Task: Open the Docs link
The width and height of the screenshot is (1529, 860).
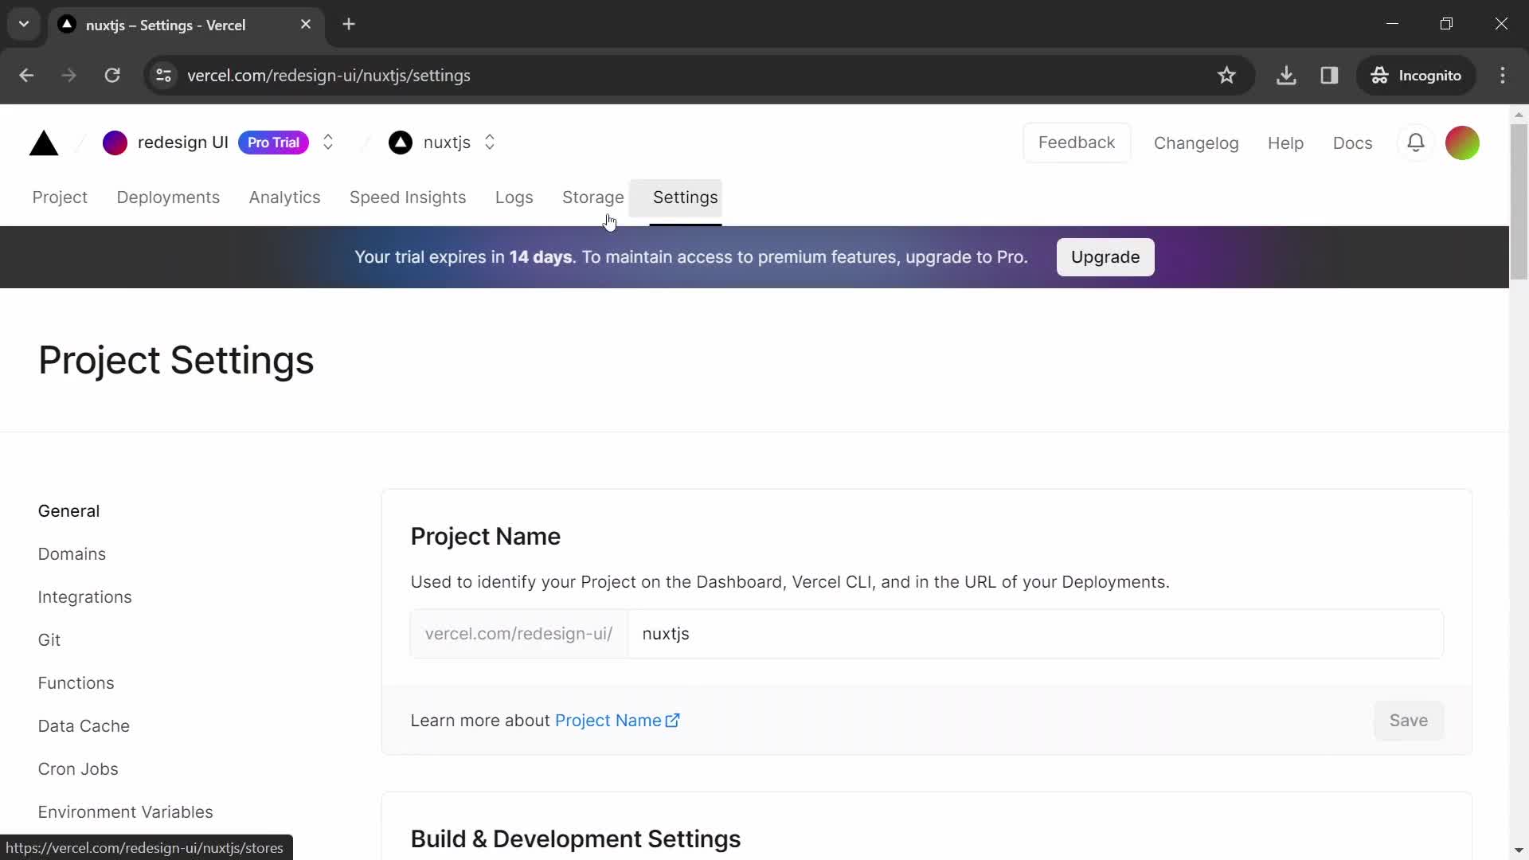Action: 1352,143
